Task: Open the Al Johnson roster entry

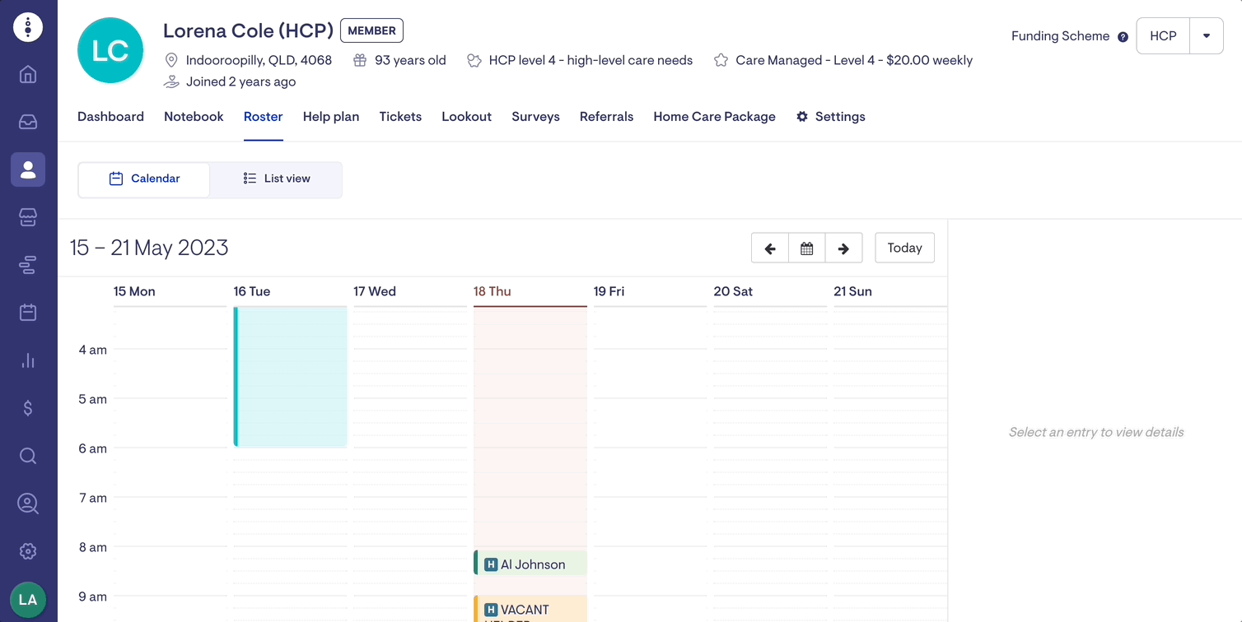Action: pyautogui.click(x=531, y=564)
